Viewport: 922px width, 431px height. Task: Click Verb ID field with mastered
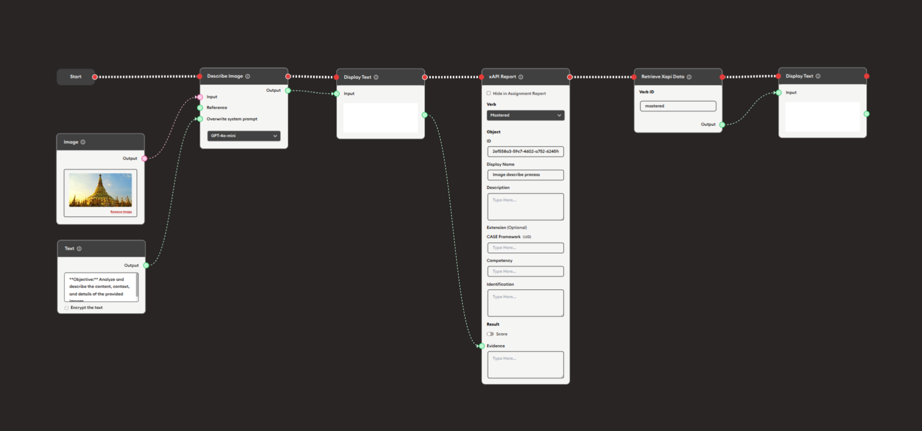click(x=678, y=106)
